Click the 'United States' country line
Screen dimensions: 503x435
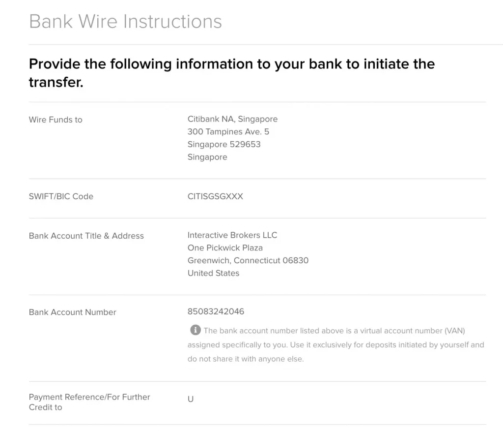coord(213,274)
